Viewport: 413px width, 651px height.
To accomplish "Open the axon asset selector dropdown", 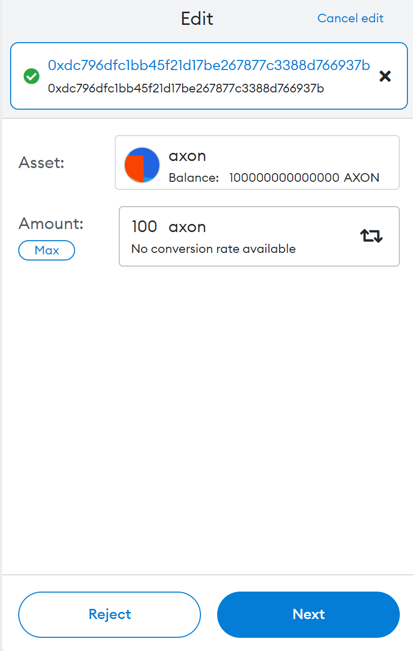I will [257, 162].
